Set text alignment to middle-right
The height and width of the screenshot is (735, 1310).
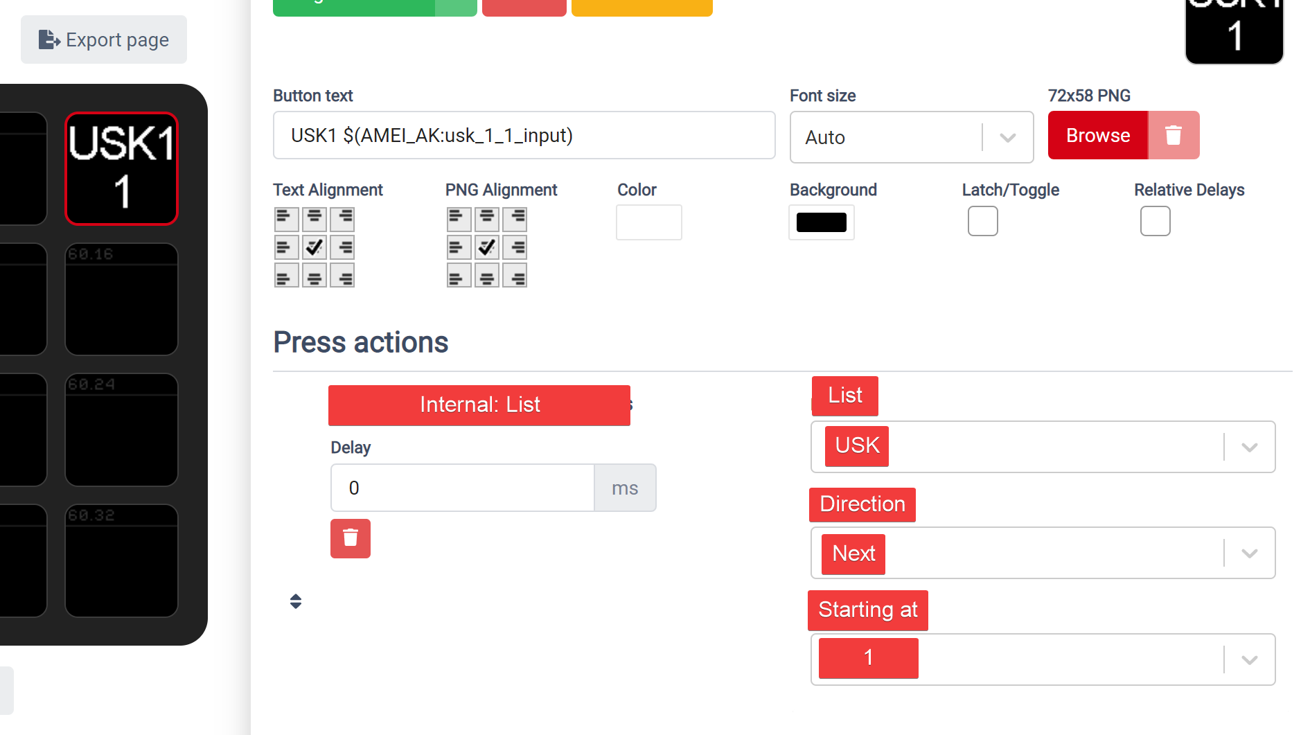[x=343, y=247]
